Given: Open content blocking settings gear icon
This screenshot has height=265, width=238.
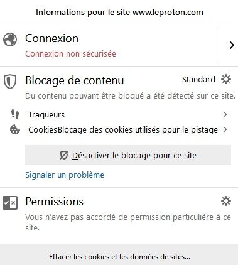Looking at the screenshot, I should (x=226, y=80).
